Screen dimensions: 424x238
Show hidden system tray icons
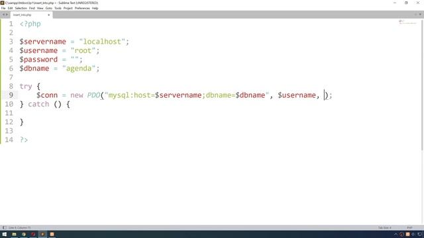tap(396, 234)
